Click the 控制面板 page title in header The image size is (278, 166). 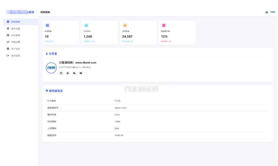45,12
